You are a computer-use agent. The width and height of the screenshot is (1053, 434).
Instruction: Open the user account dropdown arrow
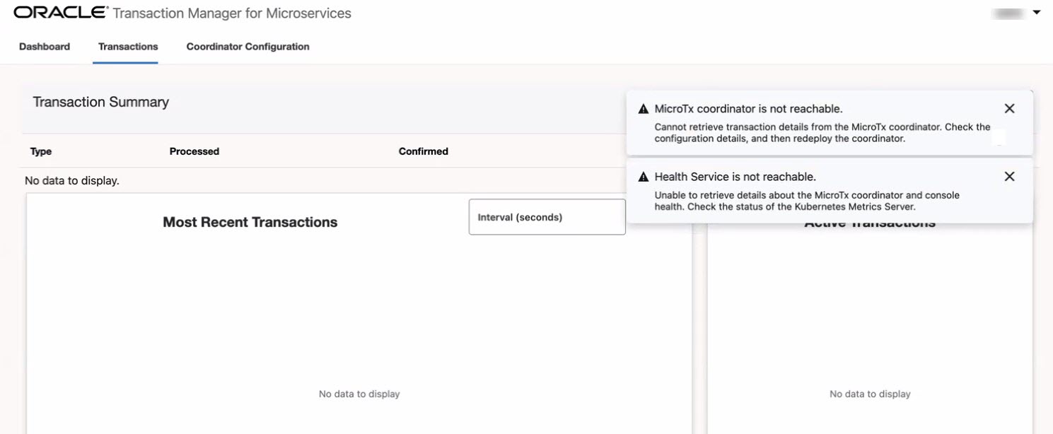(x=1037, y=13)
